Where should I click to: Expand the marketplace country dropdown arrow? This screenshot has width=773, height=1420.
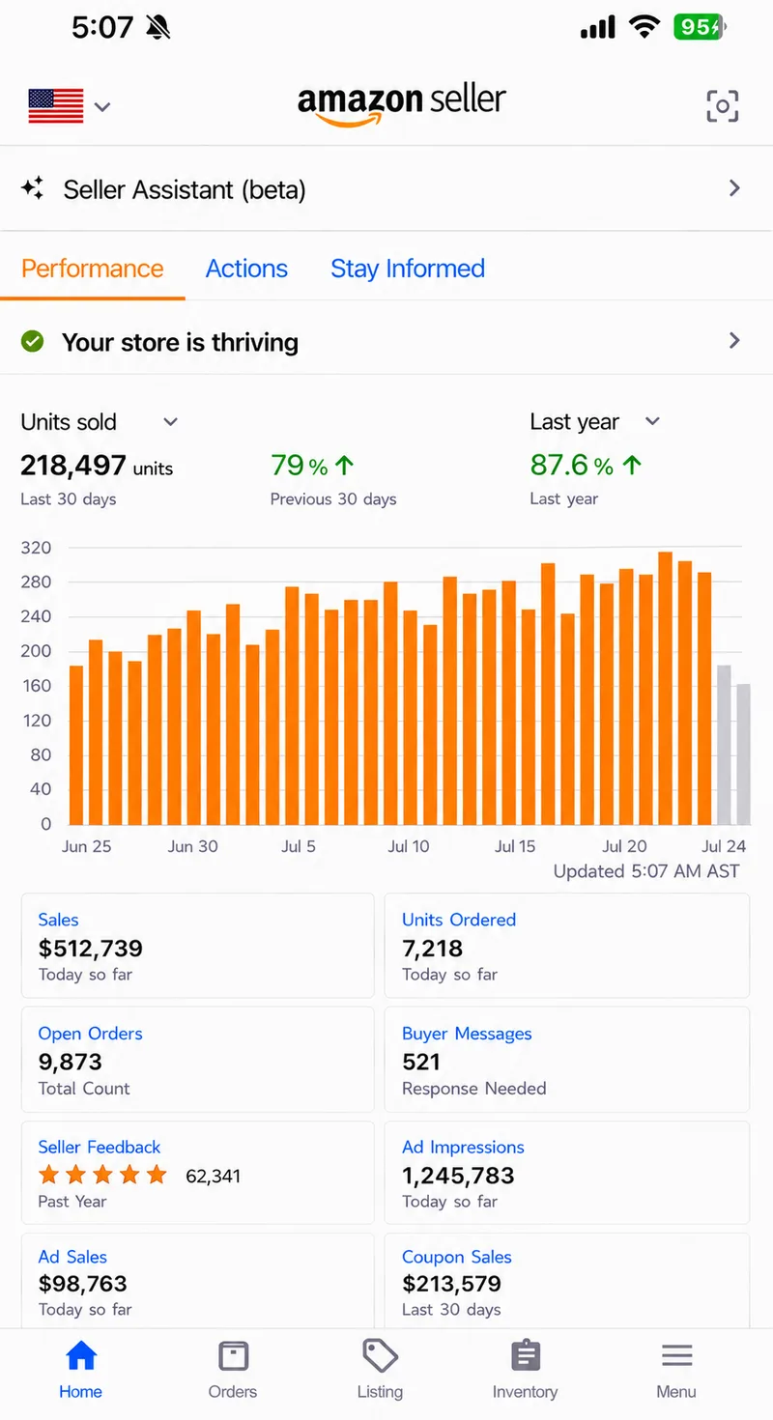pos(102,106)
